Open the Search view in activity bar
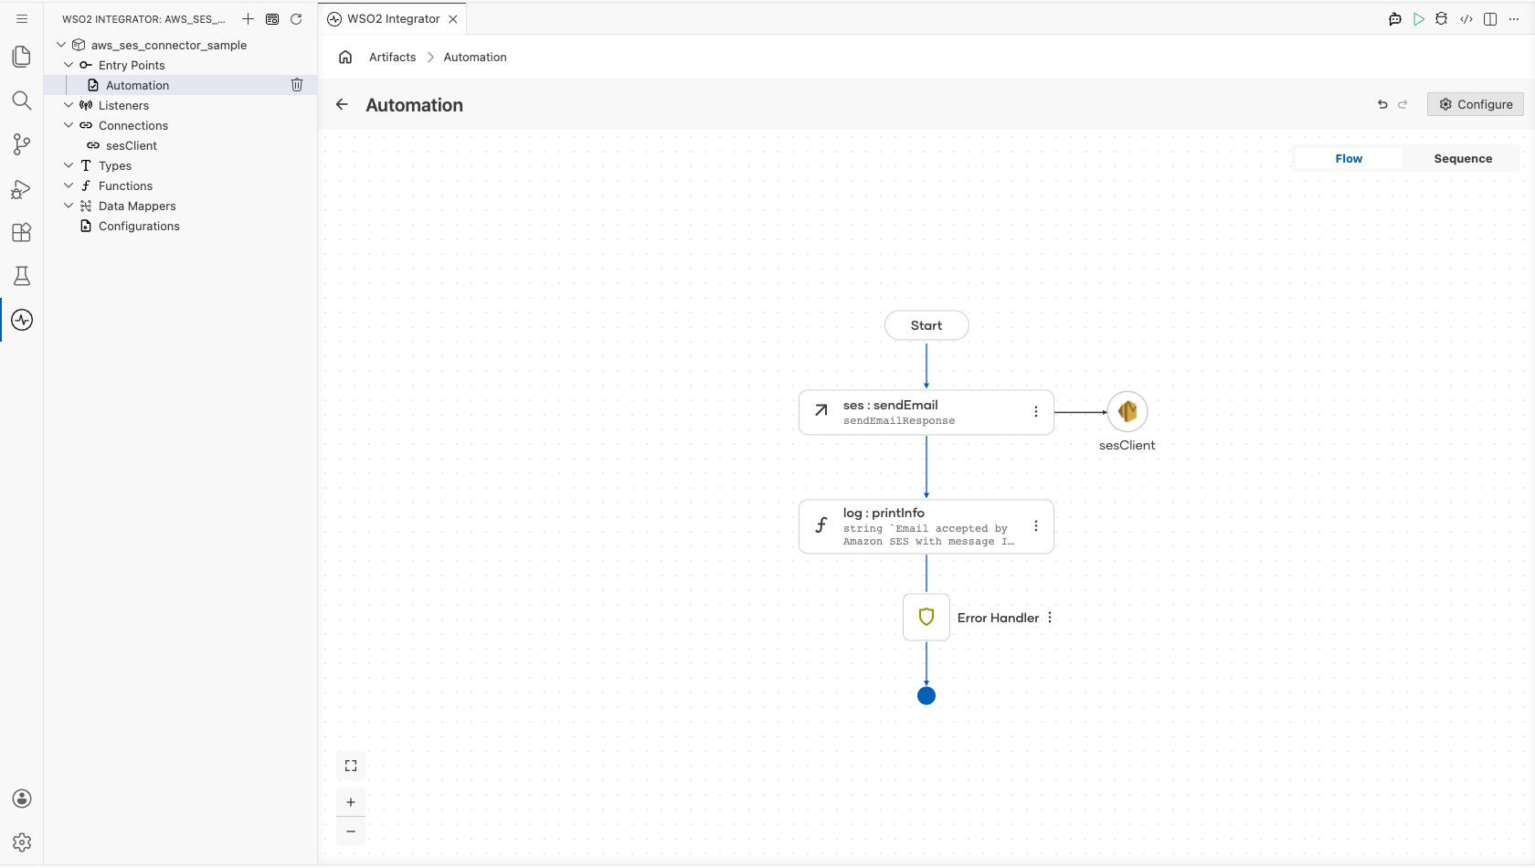The image size is (1535, 868). pos(22,101)
